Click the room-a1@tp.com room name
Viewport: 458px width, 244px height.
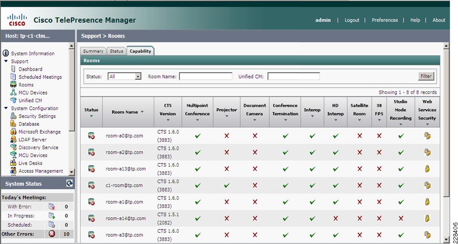pos(124,202)
